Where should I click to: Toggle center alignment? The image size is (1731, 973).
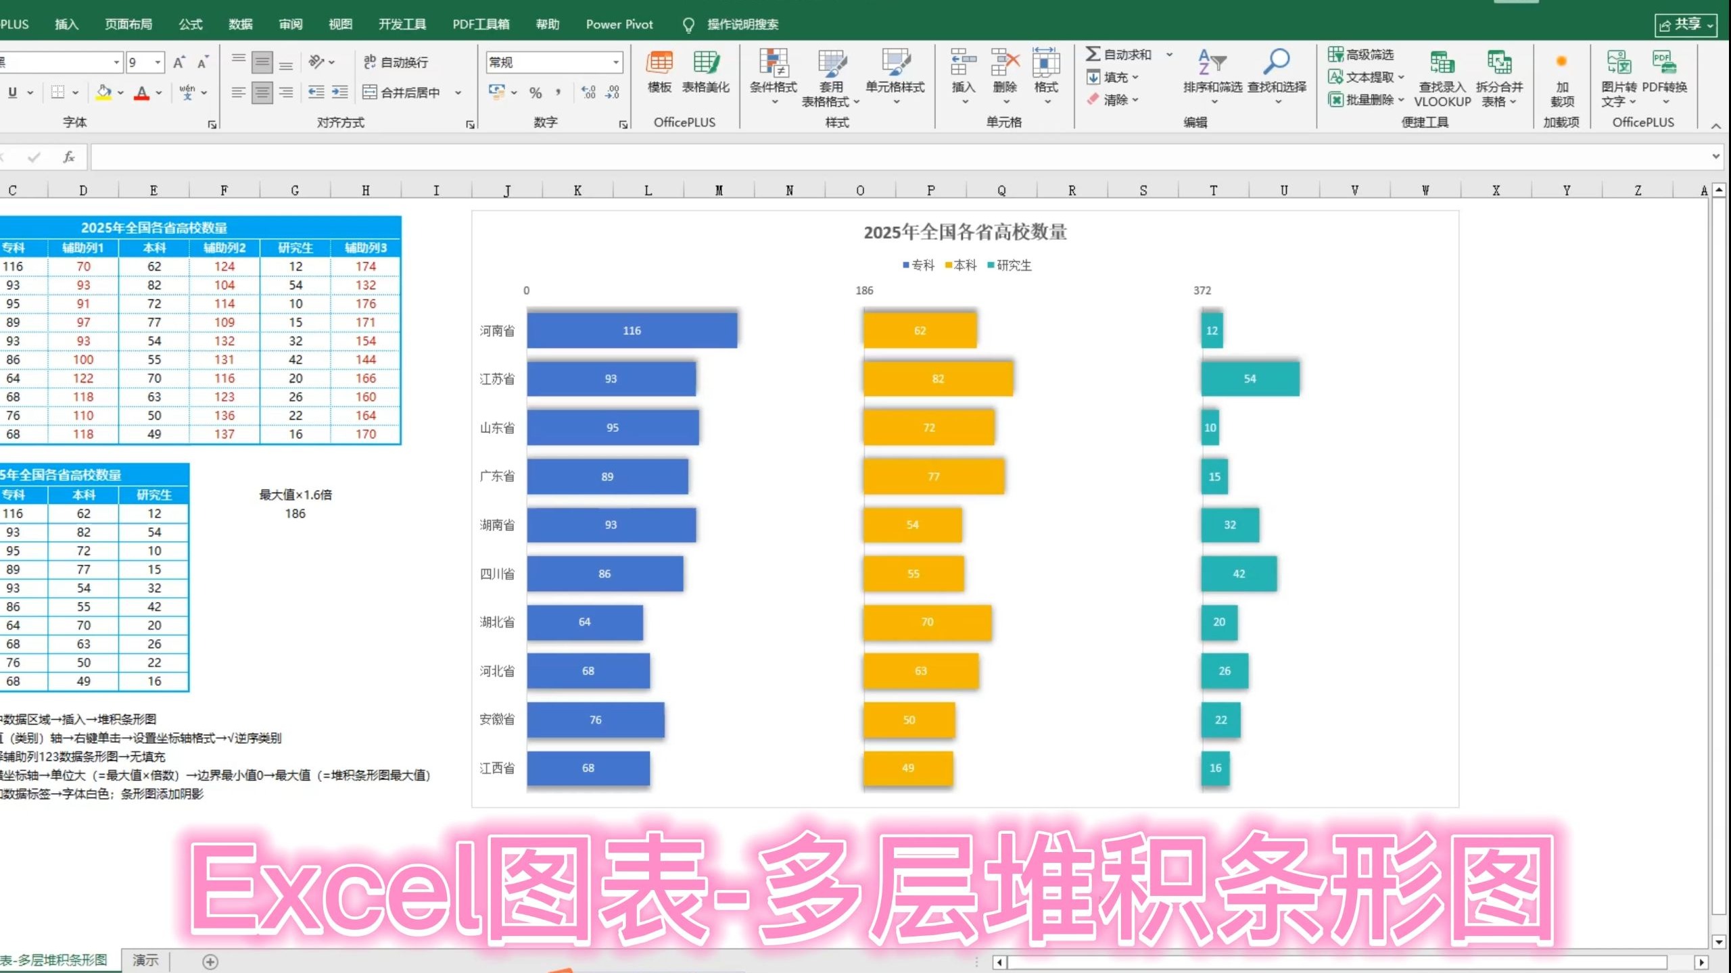[x=262, y=93]
